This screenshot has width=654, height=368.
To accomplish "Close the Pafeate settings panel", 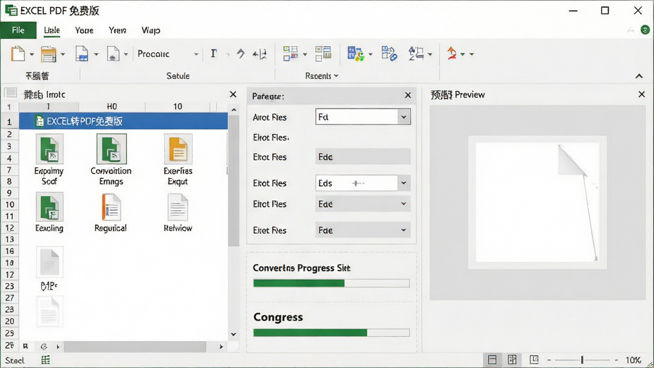I will click(x=408, y=96).
